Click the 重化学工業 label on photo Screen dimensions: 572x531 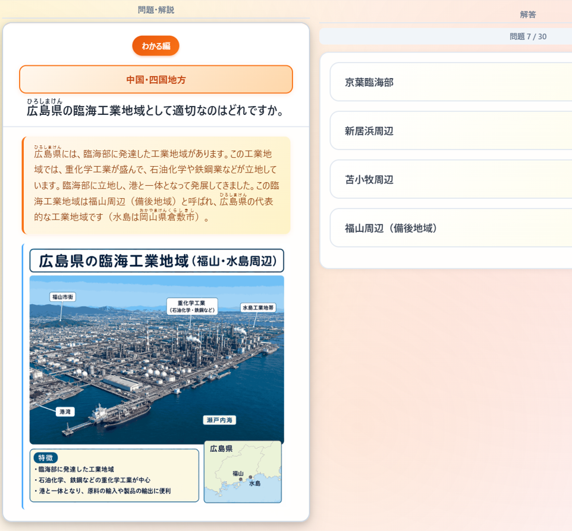point(192,307)
